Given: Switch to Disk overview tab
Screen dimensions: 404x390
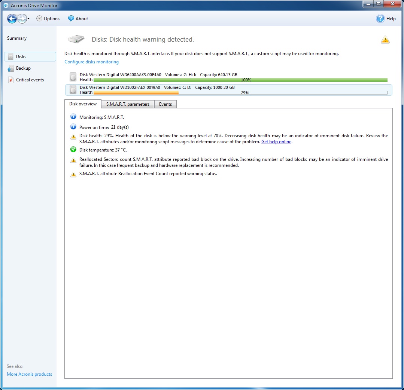Looking at the screenshot, I should (83, 104).
